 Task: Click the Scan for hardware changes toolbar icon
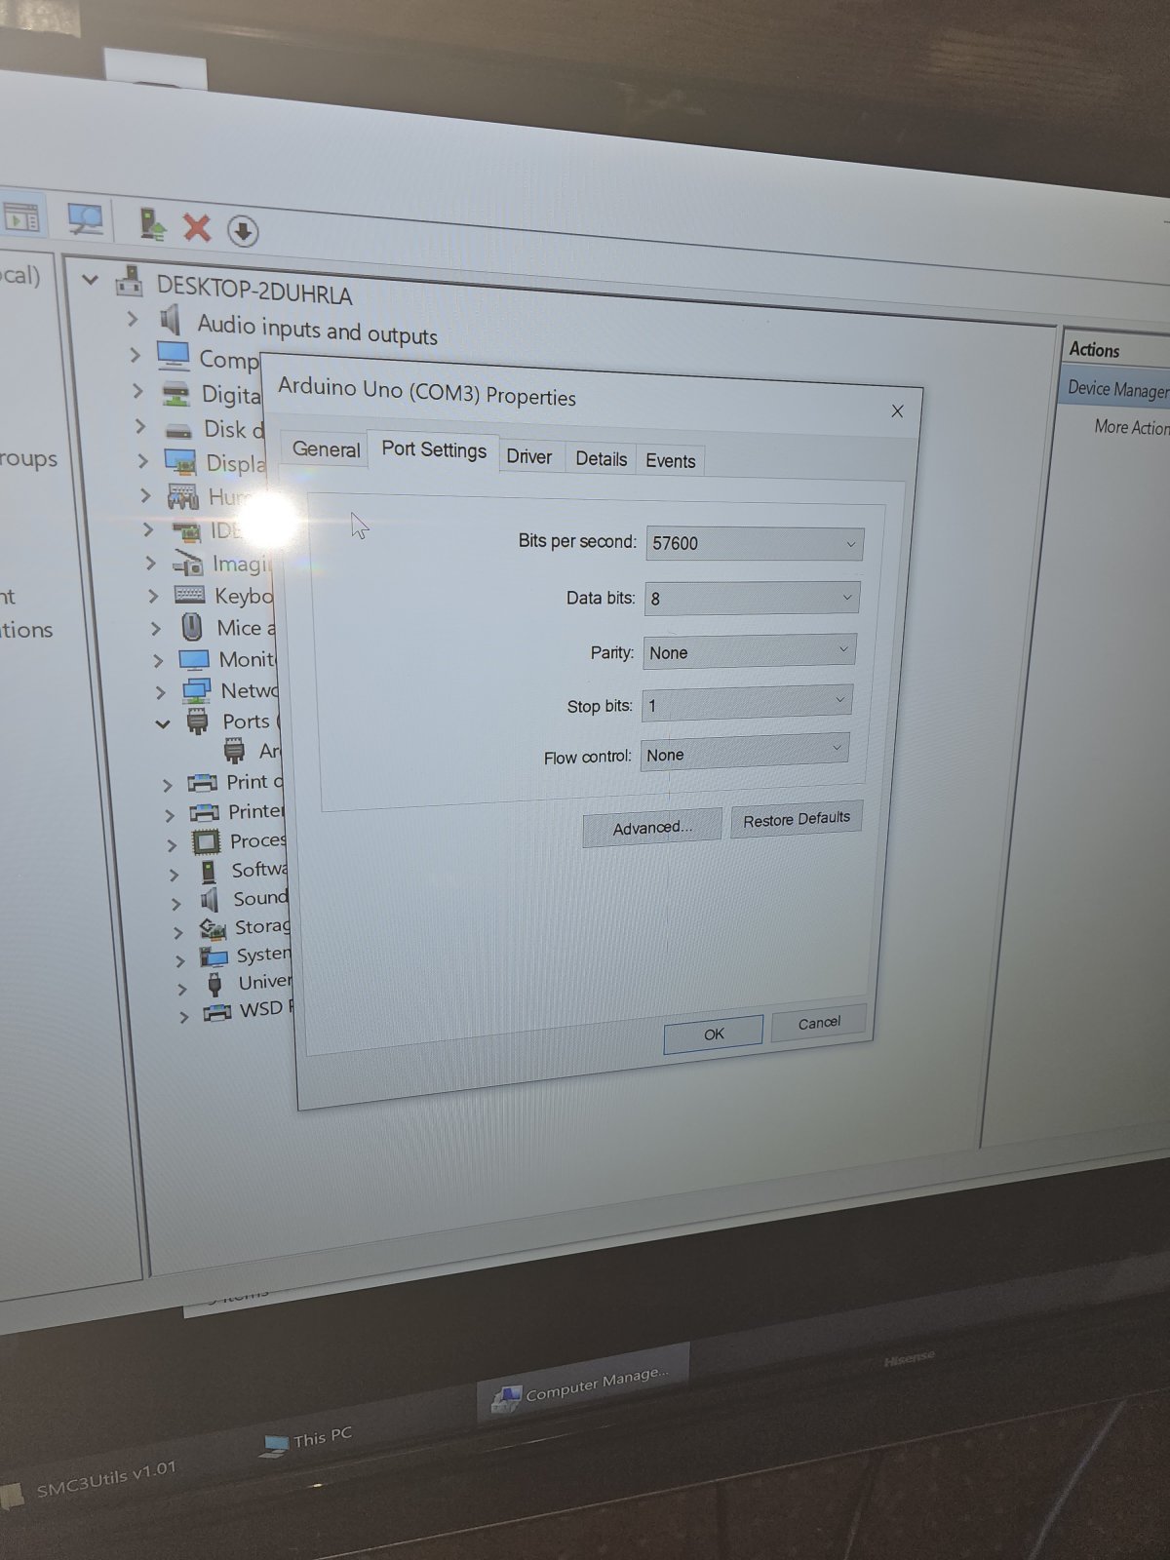click(86, 220)
